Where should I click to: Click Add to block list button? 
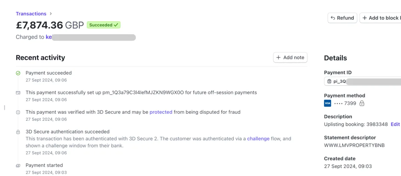(380, 18)
